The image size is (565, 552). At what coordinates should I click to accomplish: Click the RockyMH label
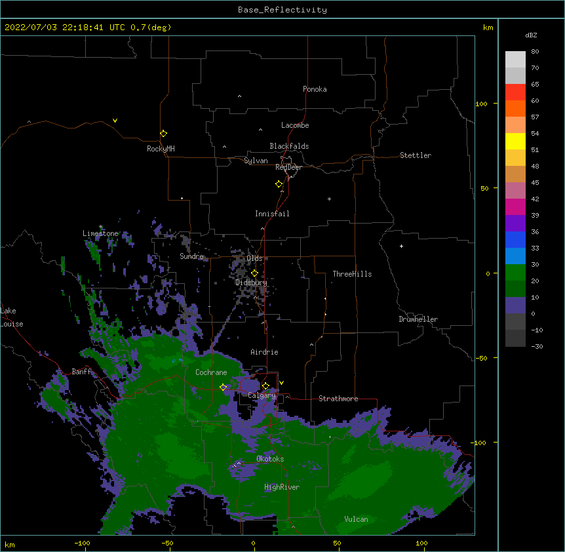(x=161, y=149)
